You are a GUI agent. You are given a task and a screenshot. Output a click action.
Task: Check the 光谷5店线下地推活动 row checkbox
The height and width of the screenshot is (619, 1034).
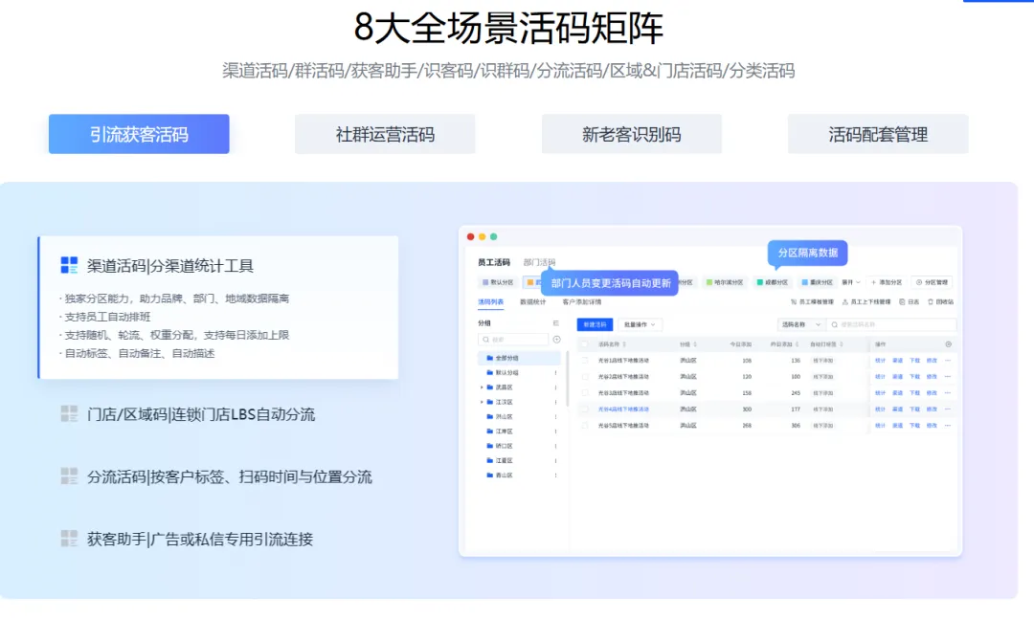coord(584,425)
